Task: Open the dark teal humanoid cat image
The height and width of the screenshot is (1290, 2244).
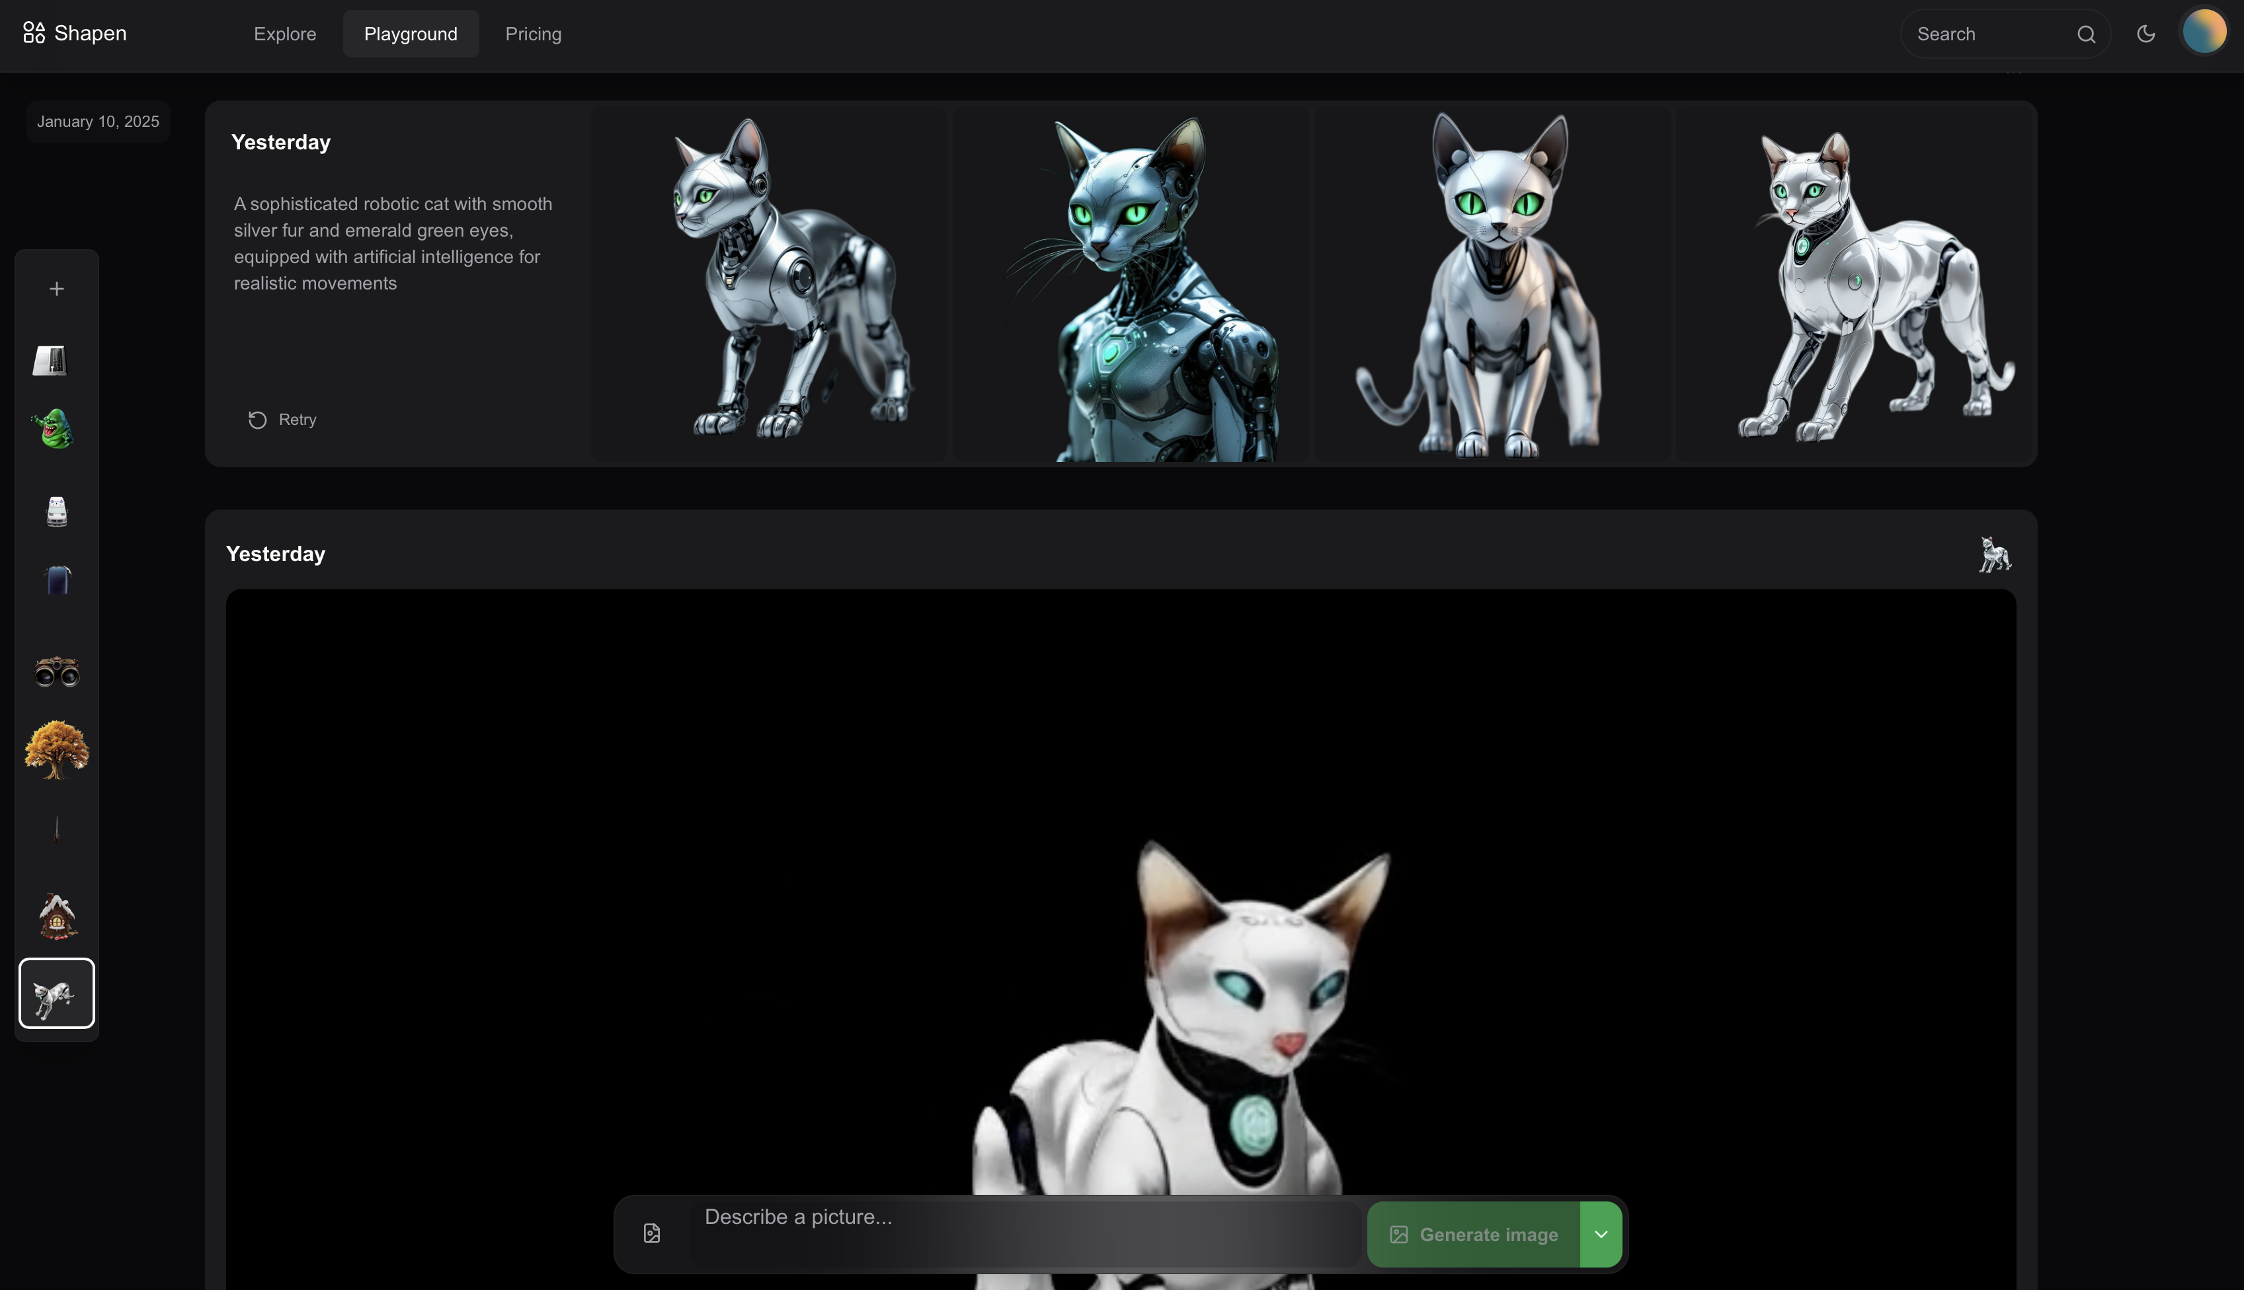Action: click(1130, 284)
